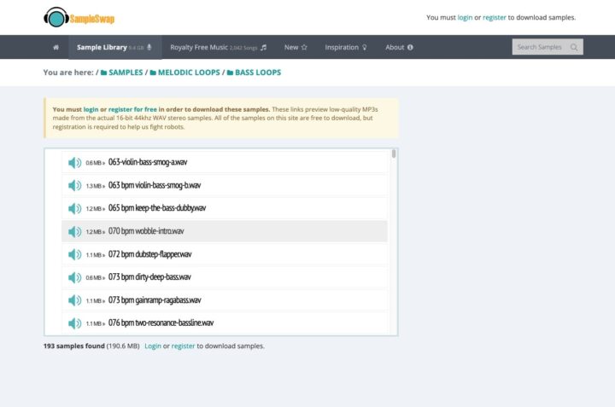Open the About menu item

coord(399,48)
